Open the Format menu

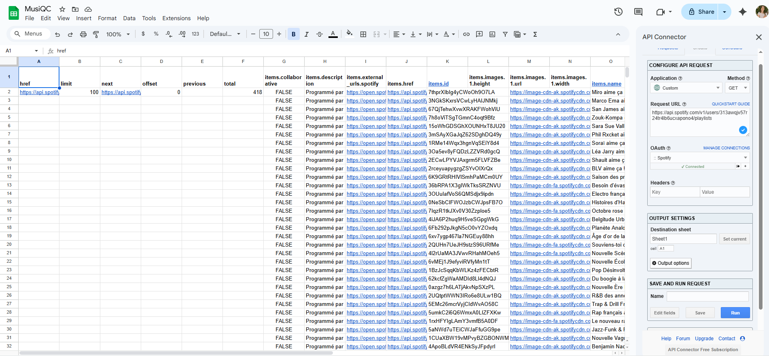click(x=107, y=18)
